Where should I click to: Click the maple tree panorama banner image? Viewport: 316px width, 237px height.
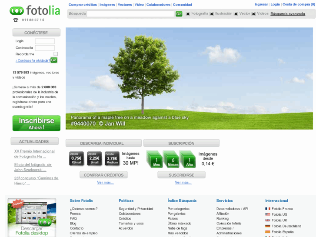(189, 78)
